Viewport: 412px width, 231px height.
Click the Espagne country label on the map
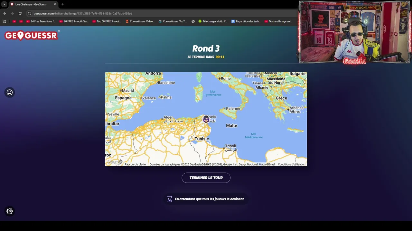click(123, 98)
